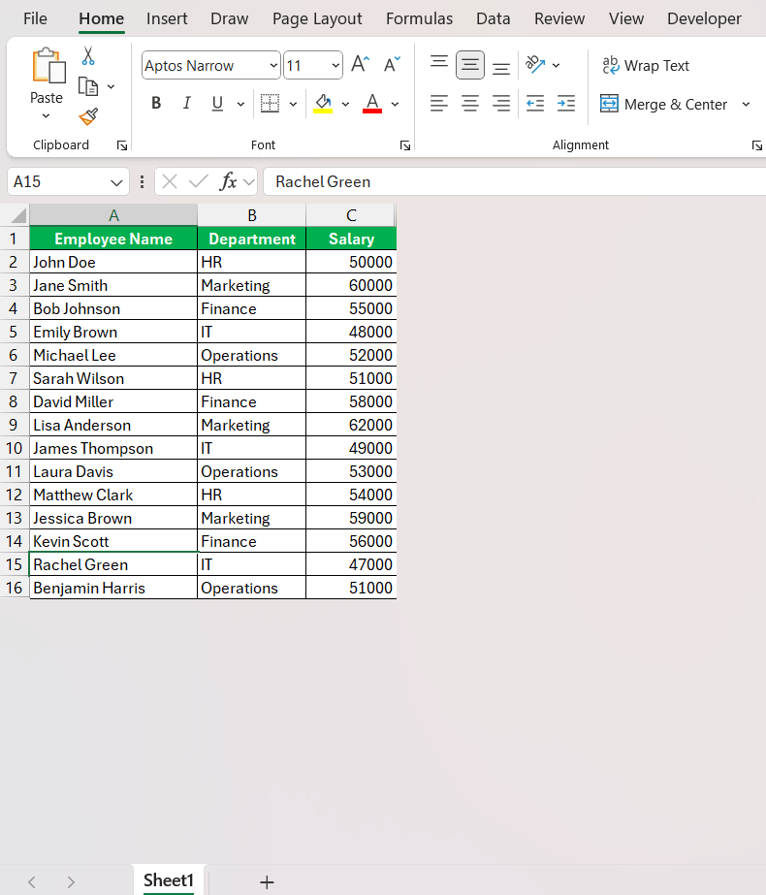766x895 pixels.
Task: Open underline style dropdown arrow
Action: point(240,104)
